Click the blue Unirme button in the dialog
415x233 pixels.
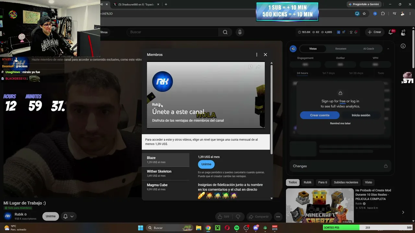tap(206, 164)
